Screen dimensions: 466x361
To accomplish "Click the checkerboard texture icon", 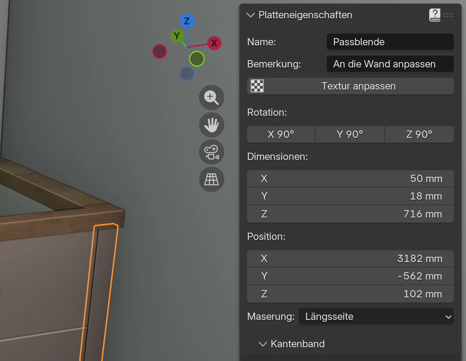I will click(x=257, y=86).
